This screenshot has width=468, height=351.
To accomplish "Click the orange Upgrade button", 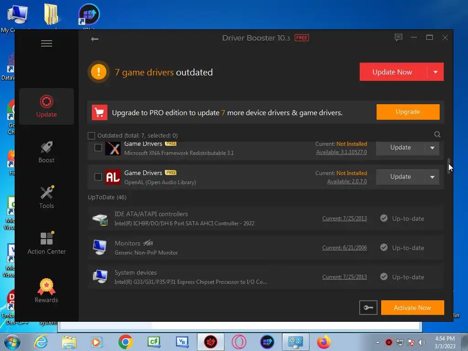I will pos(408,112).
